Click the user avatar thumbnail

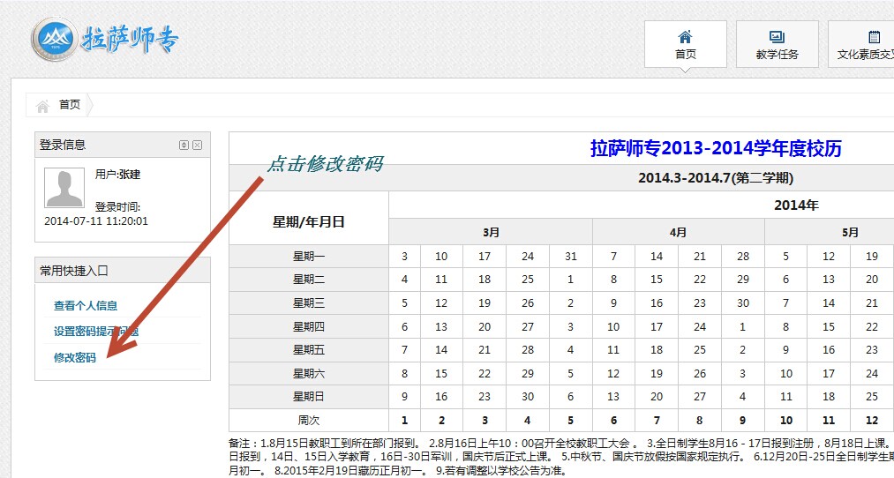tap(64, 187)
